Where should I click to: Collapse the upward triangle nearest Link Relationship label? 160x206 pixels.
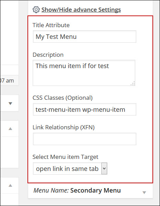[10, 129]
